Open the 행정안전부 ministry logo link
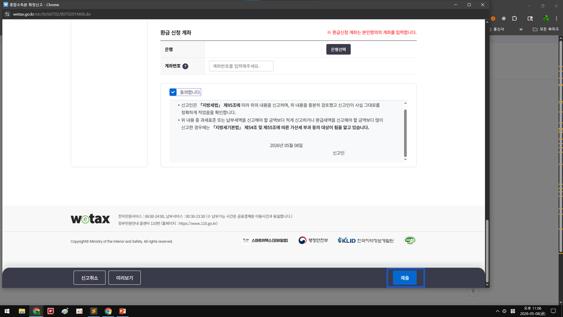The width and height of the screenshot is (563, 317). pyautogui.click(x=313, y=240)
